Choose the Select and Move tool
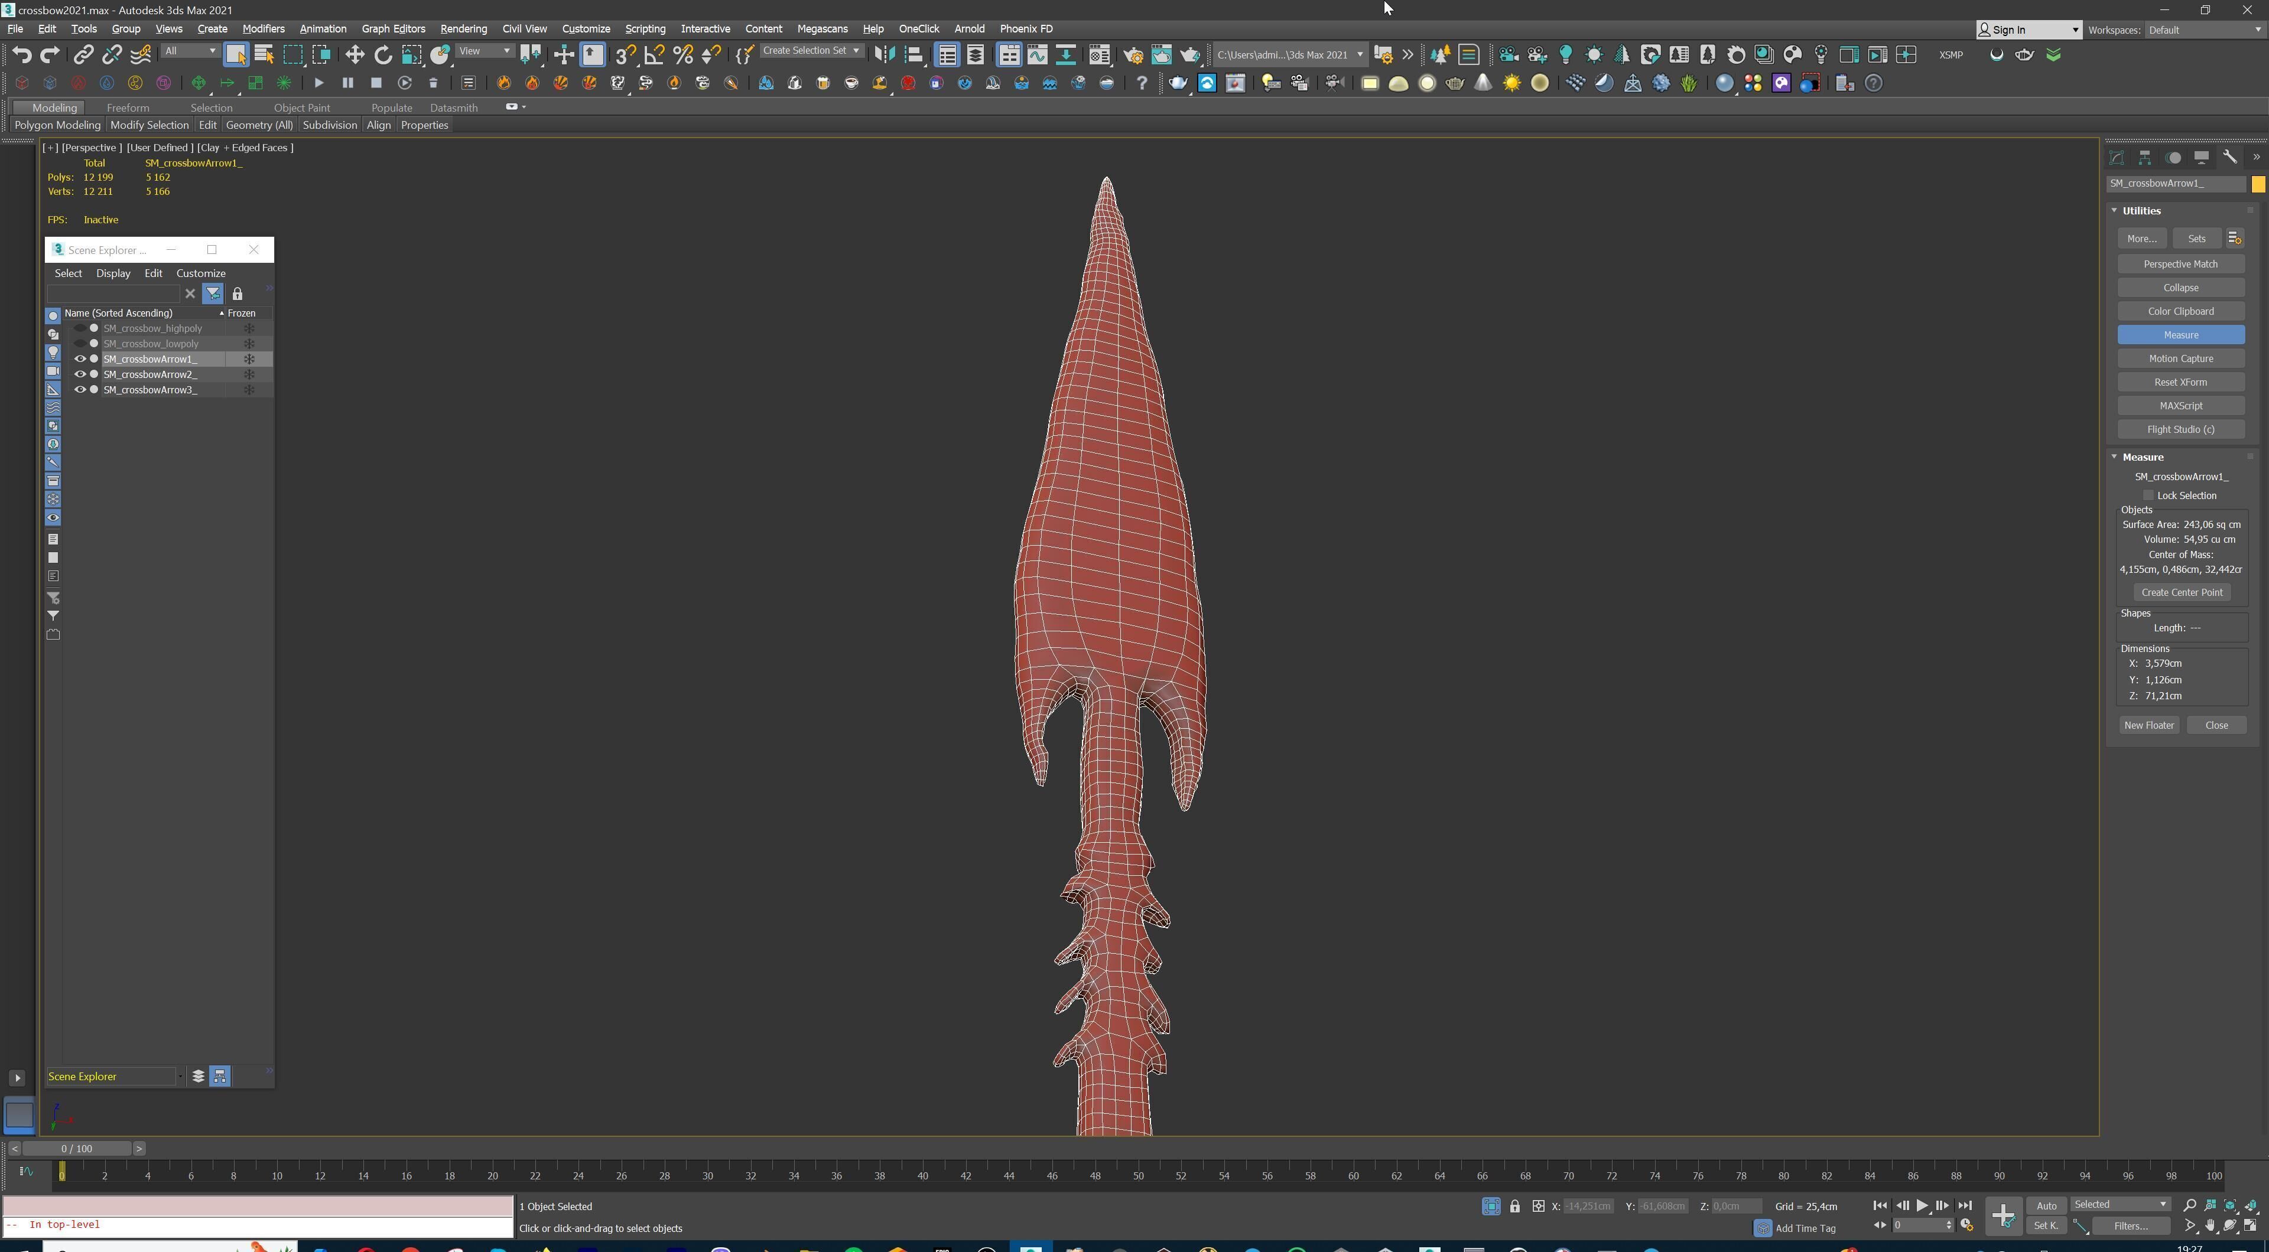 (354, 54)
